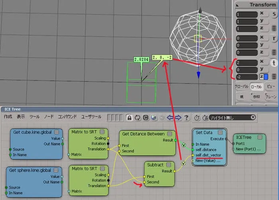This screenshot has width=279, height=200.
Task: Select the ローカル coordinate mode button
Action: (x=256, y=87)
